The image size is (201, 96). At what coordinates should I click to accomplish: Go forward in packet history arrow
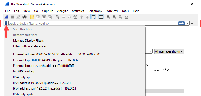click(x=69, y=17)
